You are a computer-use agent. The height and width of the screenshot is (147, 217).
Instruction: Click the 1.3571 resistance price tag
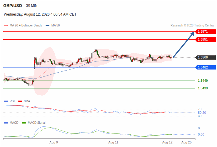click(x=206, y=31)
